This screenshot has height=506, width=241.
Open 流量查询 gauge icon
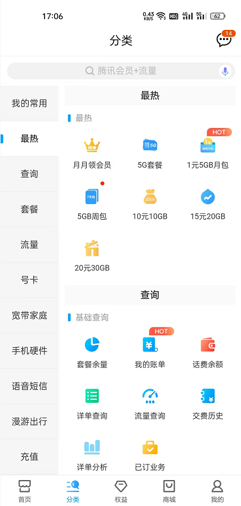pos(150,396)
